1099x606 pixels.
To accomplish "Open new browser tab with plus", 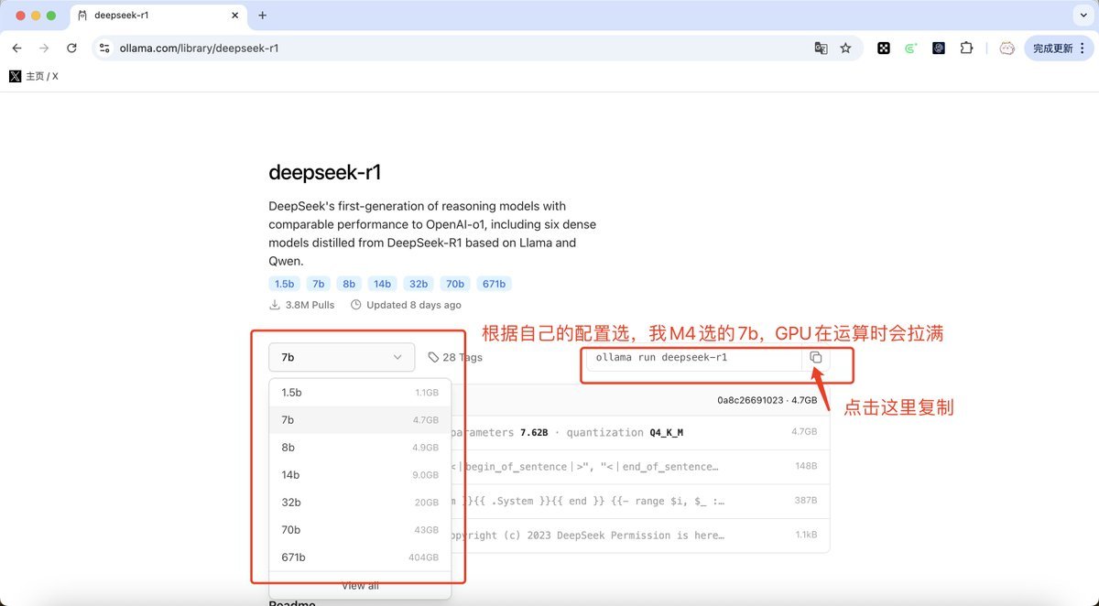I will [x=263, y=16].
